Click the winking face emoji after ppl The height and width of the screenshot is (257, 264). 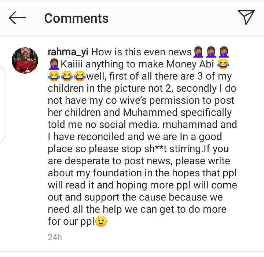coord(101,221)
